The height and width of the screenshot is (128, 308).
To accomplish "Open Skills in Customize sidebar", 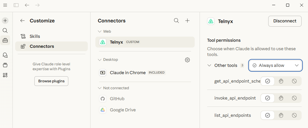I will [x=51, y=36].
